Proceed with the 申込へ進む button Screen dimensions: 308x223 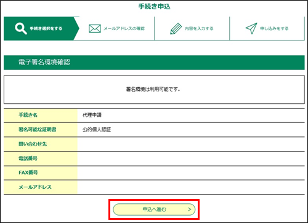click(x=154, y=209)
